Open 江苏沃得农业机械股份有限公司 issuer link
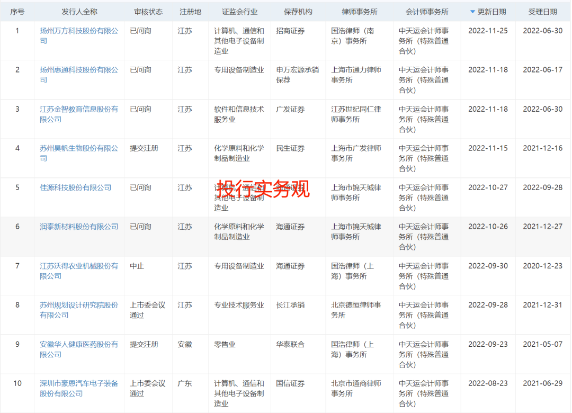 pos(79,271)
